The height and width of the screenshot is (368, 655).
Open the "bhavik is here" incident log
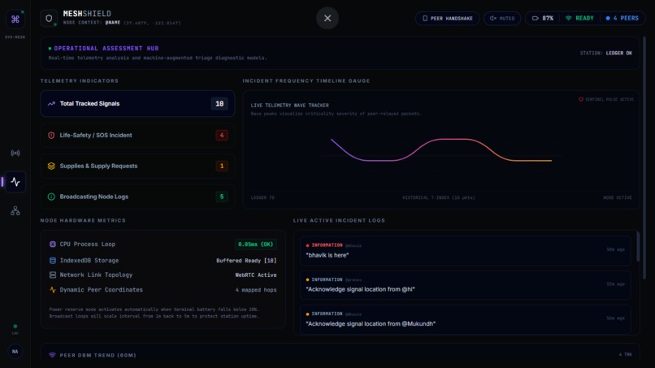466,251
